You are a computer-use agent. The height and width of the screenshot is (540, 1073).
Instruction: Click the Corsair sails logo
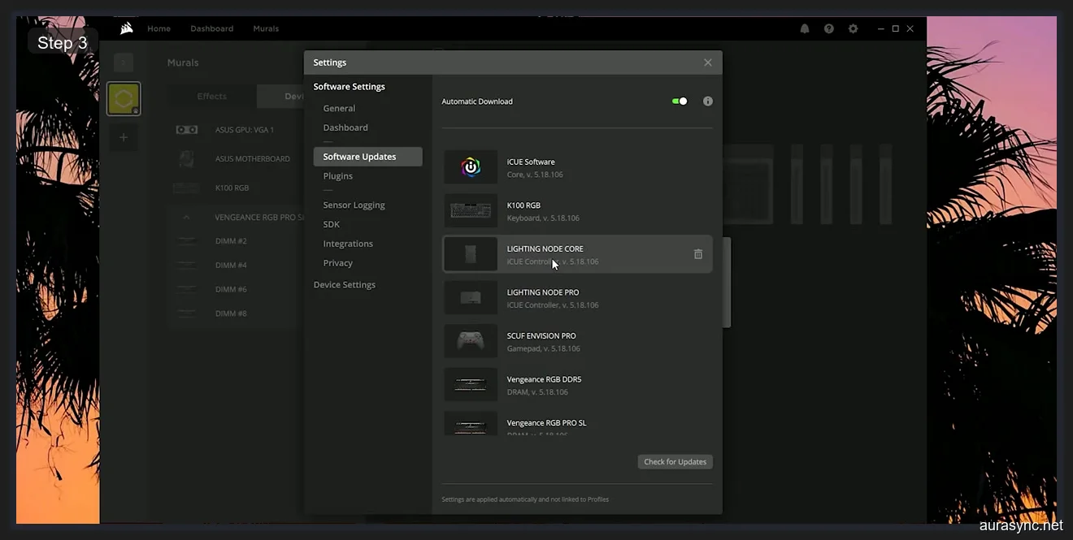click(126, 28)
